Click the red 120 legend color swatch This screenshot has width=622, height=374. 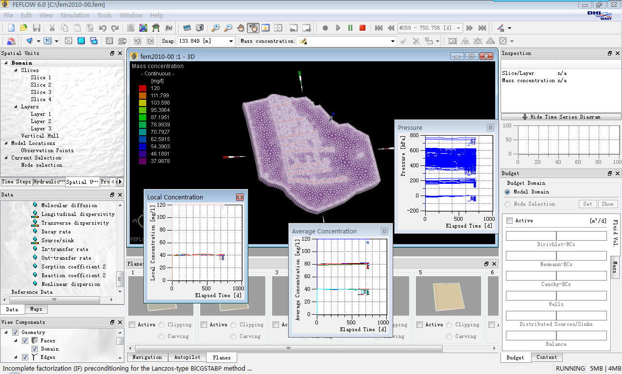(x=143, y=89)
